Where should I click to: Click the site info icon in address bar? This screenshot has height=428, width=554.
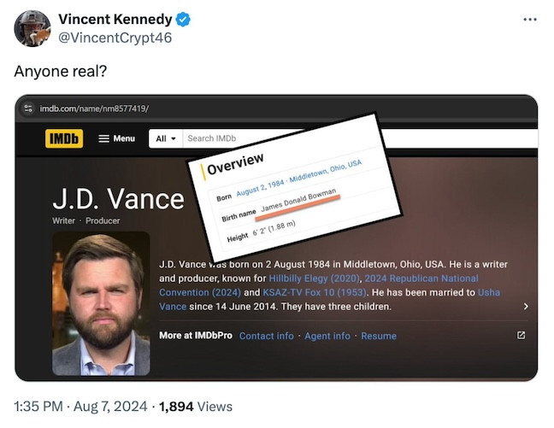tap(28, 108)
